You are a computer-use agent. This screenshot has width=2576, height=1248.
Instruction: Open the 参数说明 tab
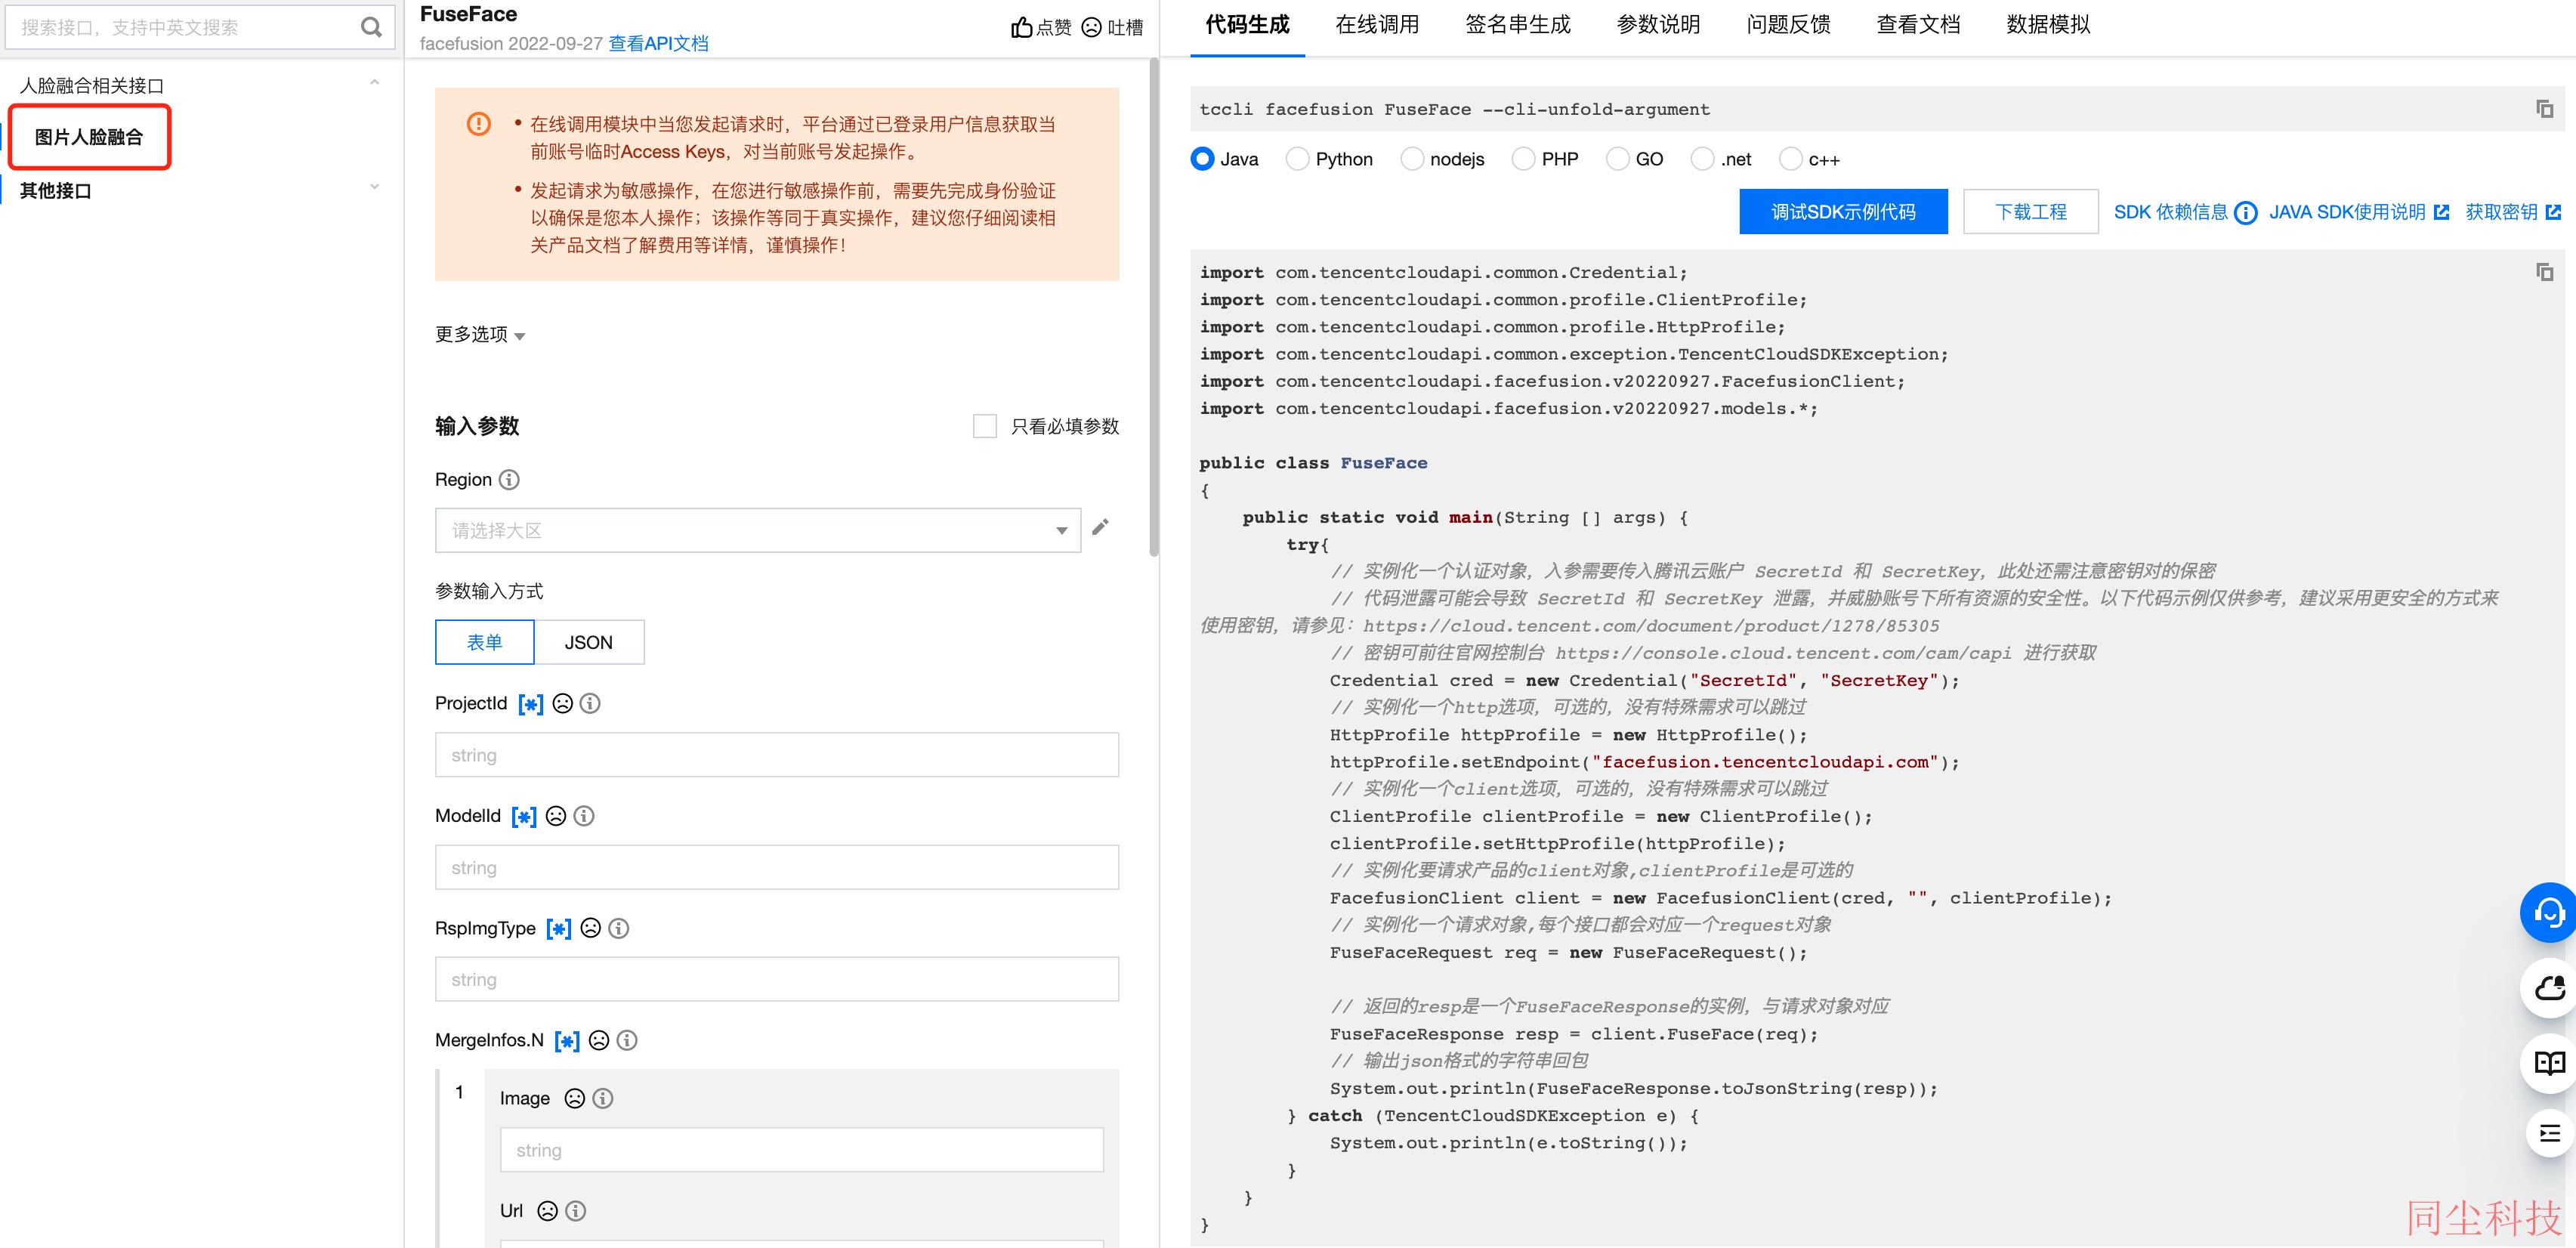click(x=1659, y=25)
